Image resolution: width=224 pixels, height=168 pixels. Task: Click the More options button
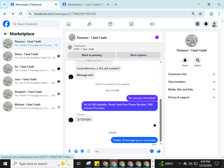point(138,55)
